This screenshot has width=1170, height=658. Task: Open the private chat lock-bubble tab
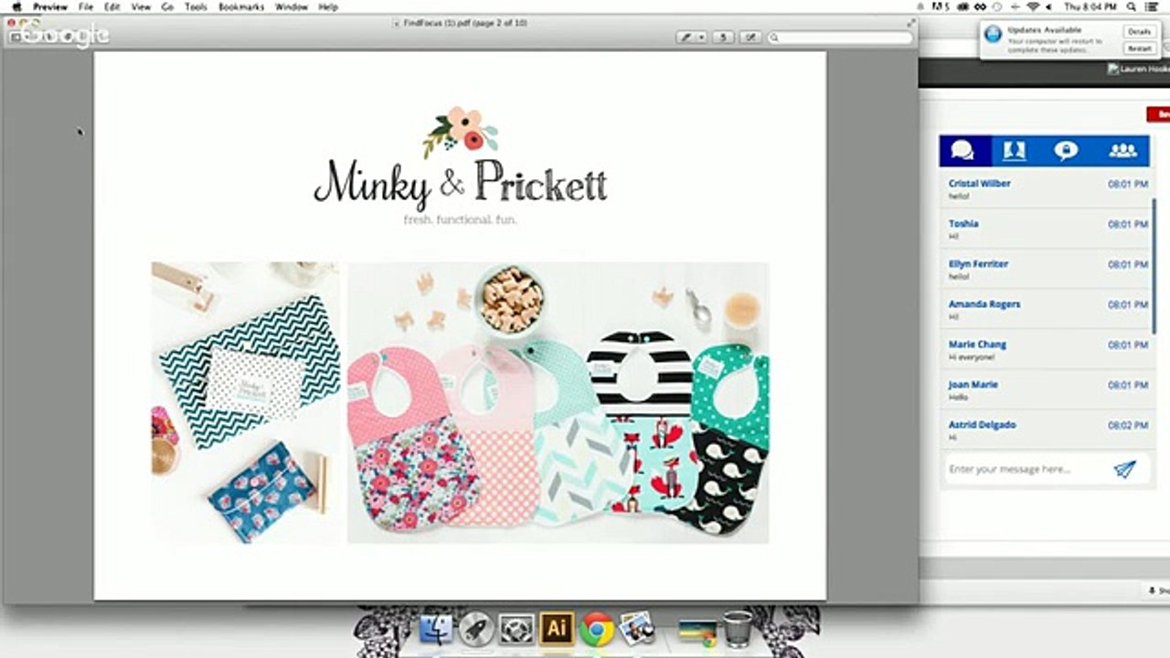[x=1067, y=151]
